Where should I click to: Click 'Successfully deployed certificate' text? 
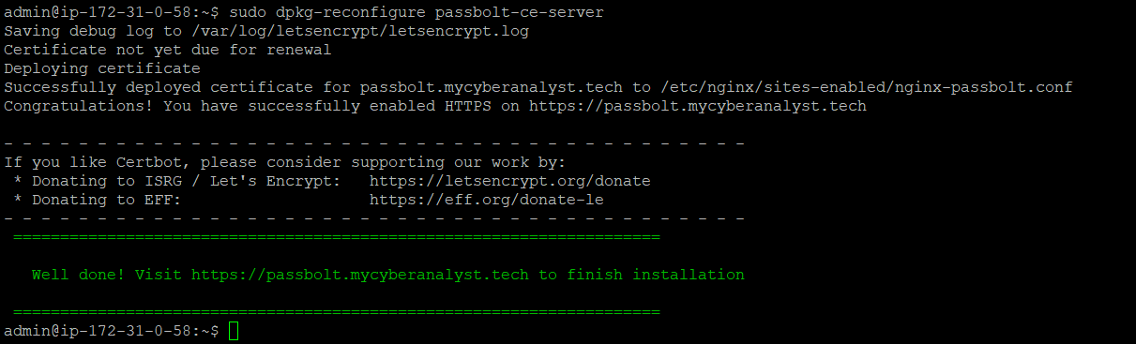pyautogui.click(x=158, y=87)
